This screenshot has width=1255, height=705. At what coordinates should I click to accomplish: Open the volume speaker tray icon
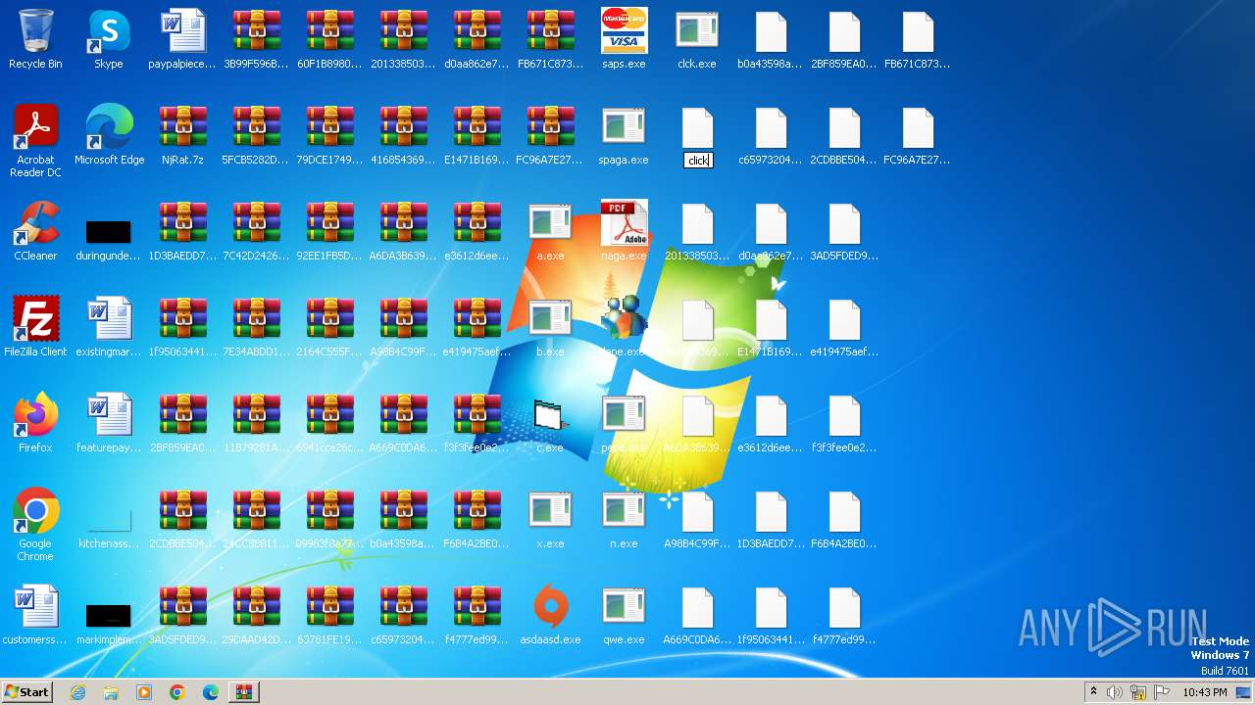[x=1115, y=692]
